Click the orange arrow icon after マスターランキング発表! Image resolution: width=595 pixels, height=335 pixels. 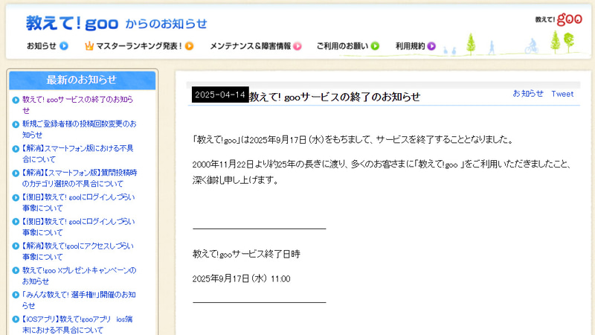click(189, 46)
